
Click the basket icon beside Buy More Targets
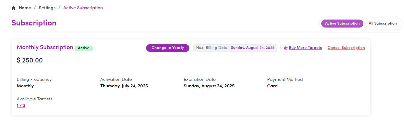coord(286,48)
